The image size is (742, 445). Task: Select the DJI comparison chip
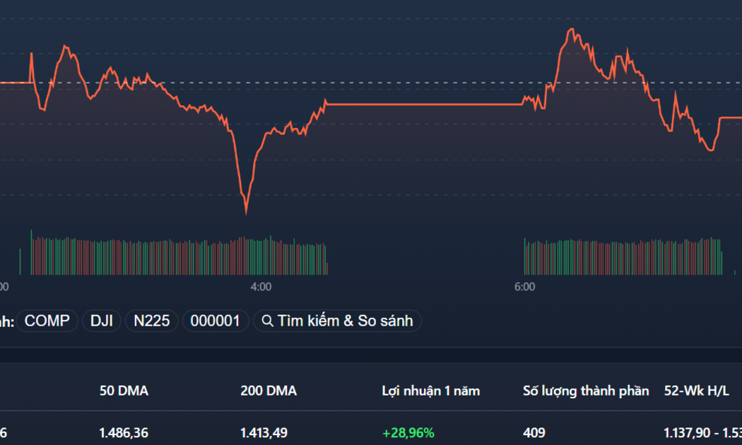tap(101, 321)
